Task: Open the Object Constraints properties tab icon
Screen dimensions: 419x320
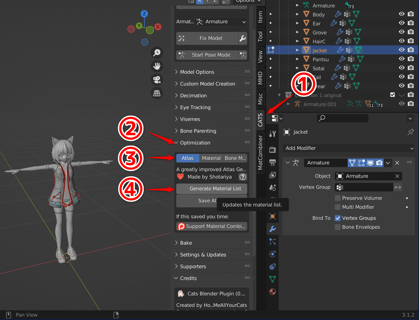Action: 273,267
